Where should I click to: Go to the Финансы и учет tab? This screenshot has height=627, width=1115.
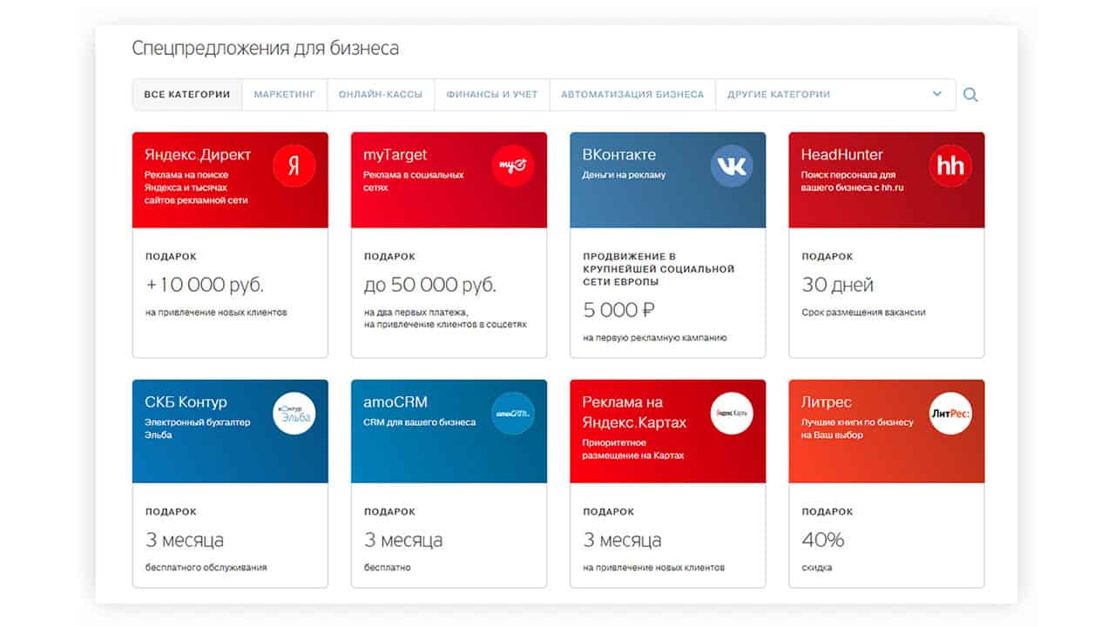492,95
